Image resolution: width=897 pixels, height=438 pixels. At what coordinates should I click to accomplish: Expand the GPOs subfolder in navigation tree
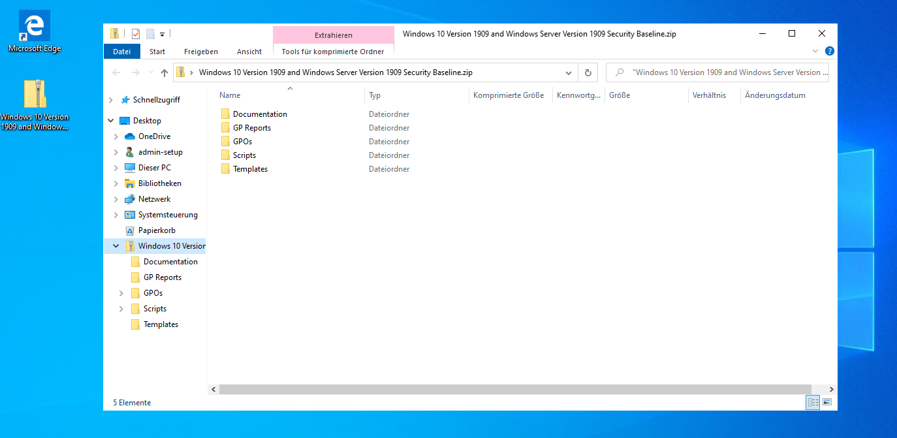click(x=121, y=293)
